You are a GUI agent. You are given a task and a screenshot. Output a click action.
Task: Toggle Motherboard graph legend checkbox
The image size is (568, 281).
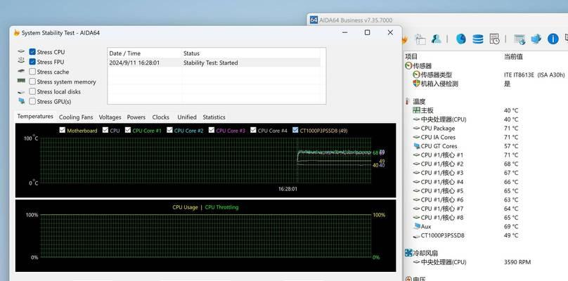(63, 130)
